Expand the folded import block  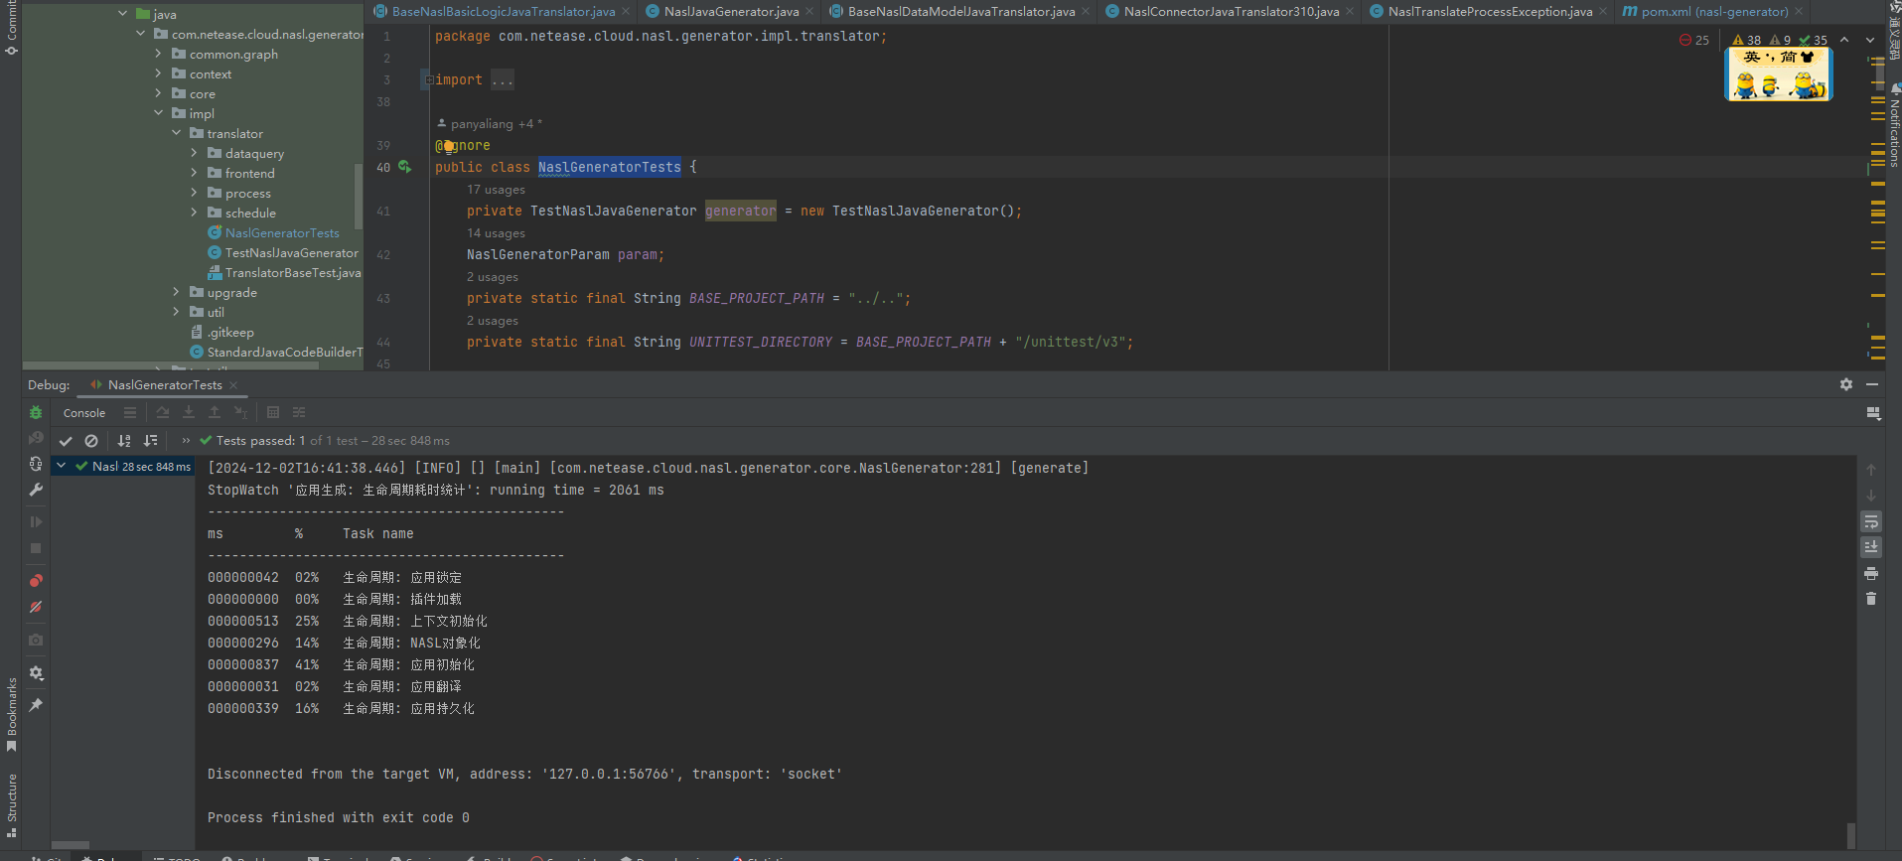(429, 79)
